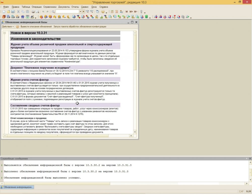
Task: Click the windows list icon
Action: click(97, 12)
